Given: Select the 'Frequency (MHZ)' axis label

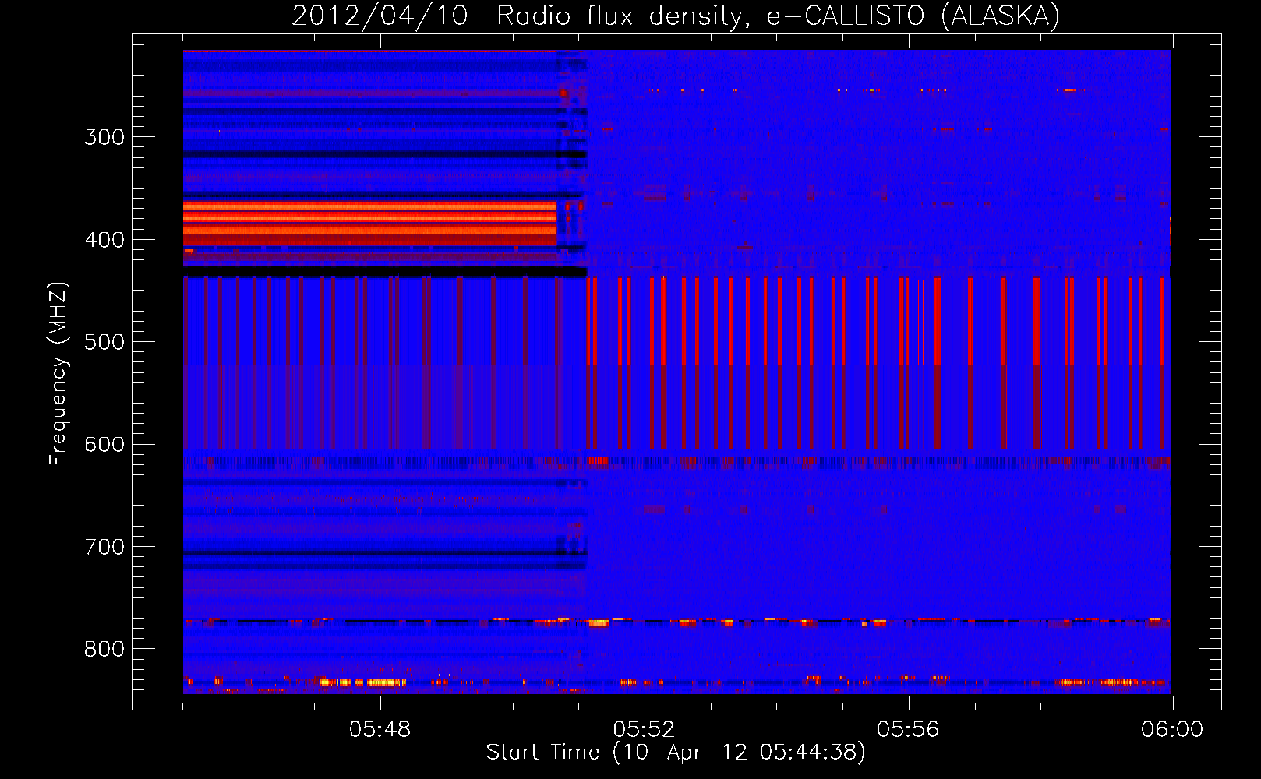Looking at the screenshot, I should 58,373.
